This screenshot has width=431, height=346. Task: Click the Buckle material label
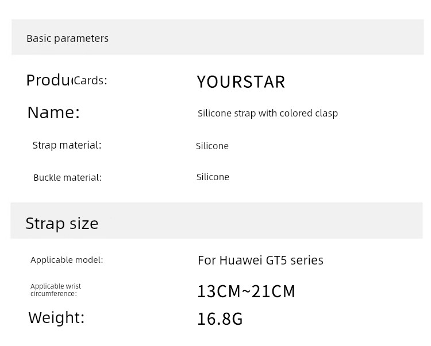(68, 177)
